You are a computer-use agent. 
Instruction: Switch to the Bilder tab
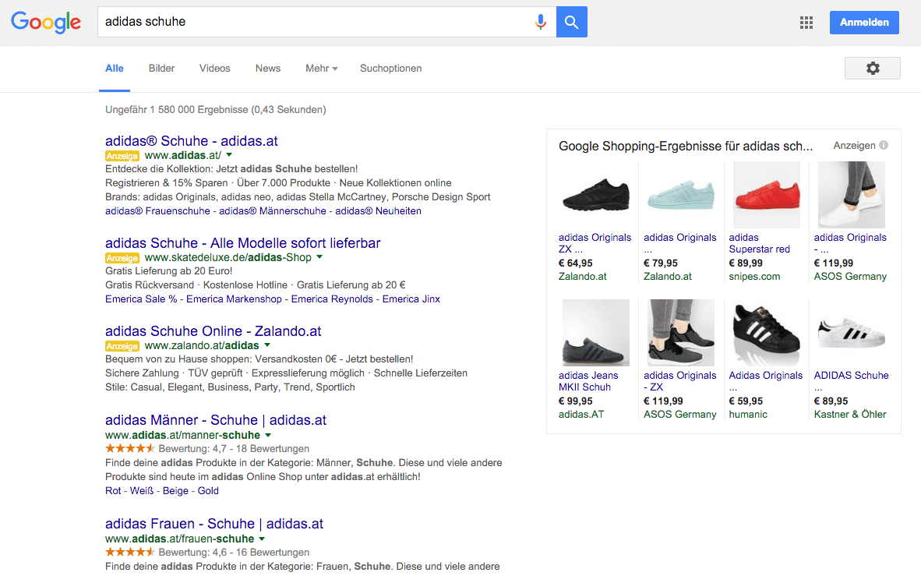click(x=161, y=69)
